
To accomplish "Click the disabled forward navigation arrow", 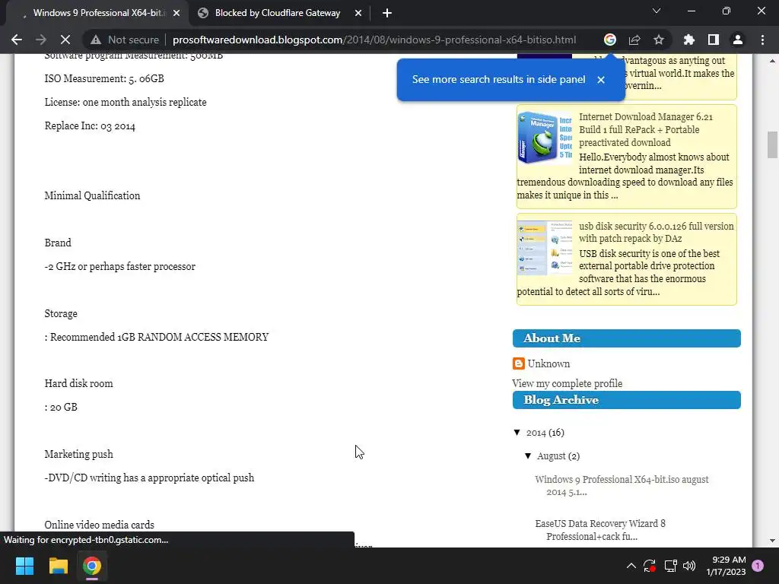I will [41, 40].
